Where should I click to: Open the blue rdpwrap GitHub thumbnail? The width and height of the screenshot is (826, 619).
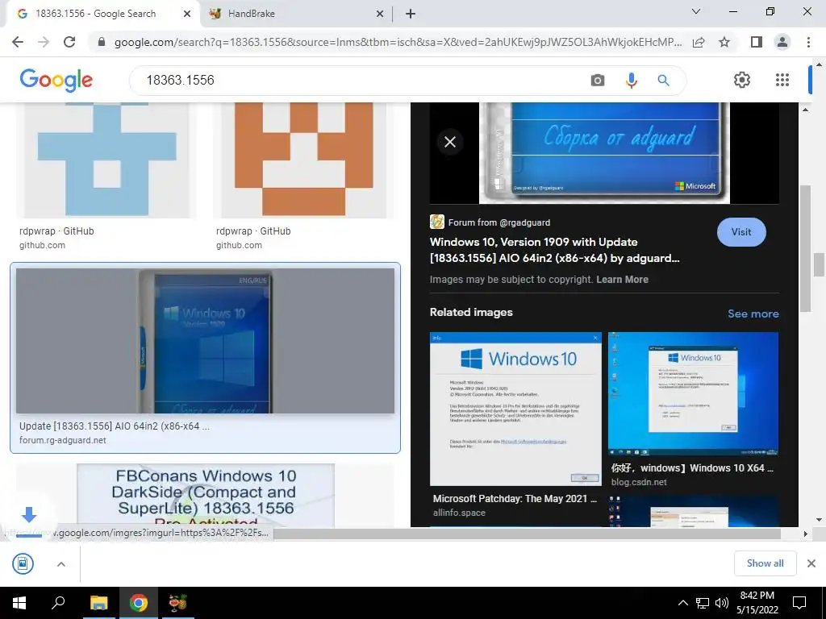pyautogui.click(x=107, y=160)
